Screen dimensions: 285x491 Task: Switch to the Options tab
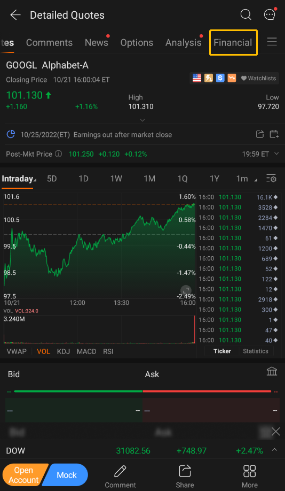(x=137, y=43)
